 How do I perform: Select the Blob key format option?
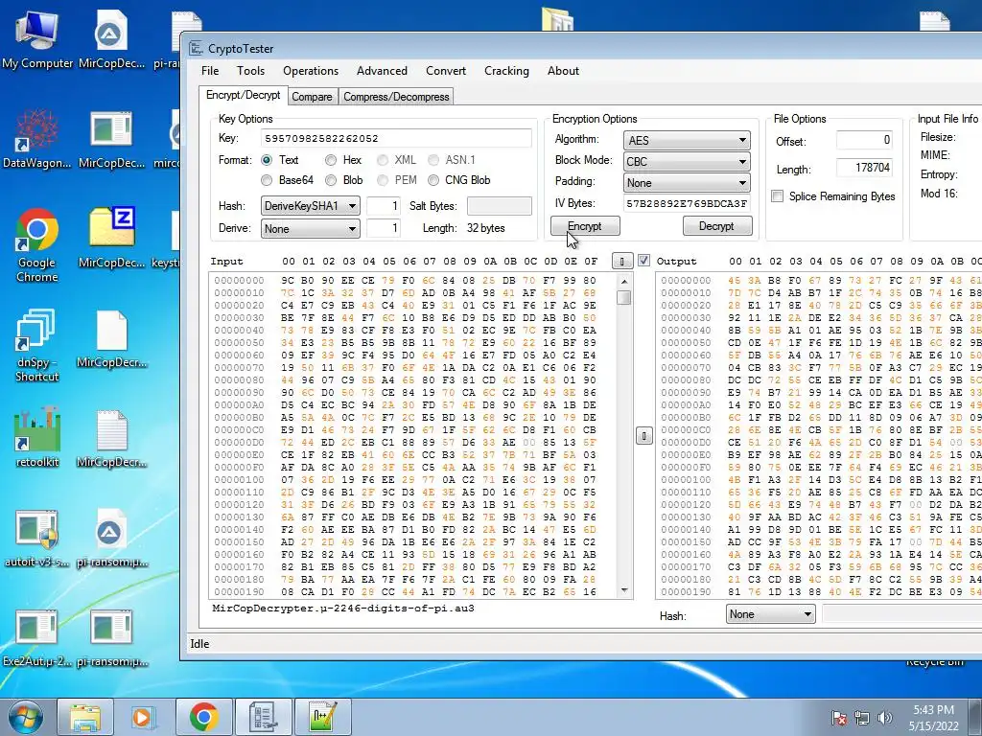coord(331,180)
